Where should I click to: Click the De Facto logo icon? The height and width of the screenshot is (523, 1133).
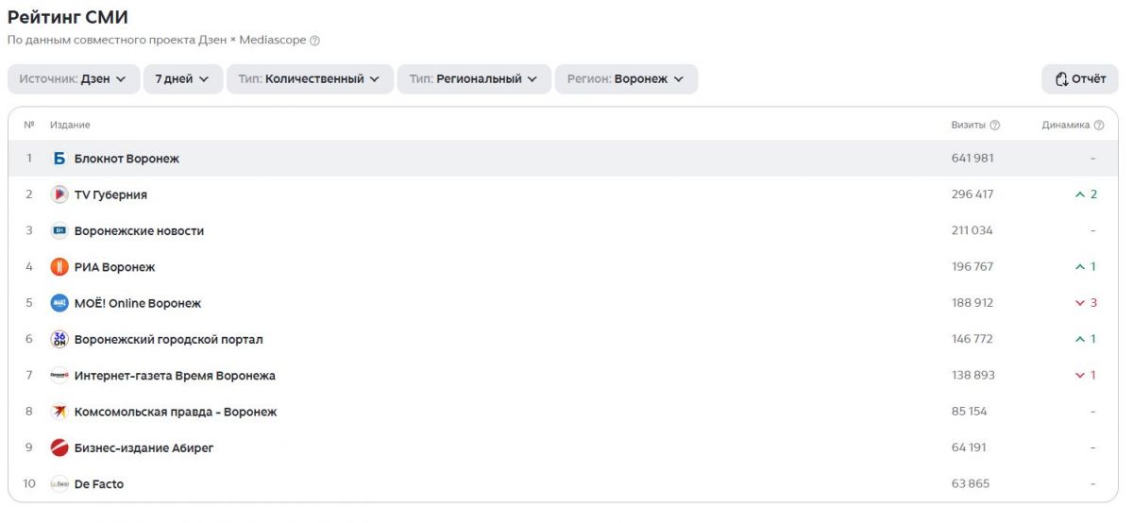(59, 484)
